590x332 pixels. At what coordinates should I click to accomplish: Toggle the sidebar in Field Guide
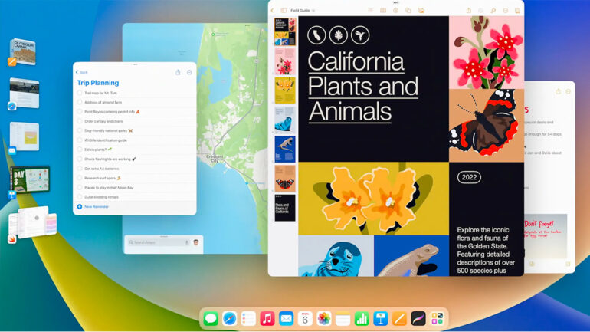(x=284, y=11)
